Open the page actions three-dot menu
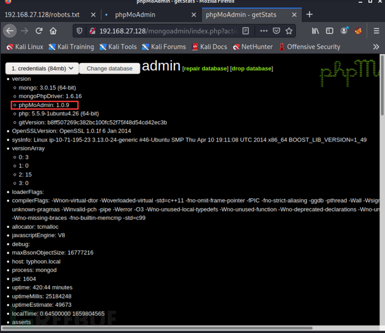 tap(264, 31)
